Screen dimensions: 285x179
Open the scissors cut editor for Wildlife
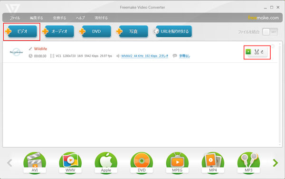pyautogui.click(x=256, y=52)
